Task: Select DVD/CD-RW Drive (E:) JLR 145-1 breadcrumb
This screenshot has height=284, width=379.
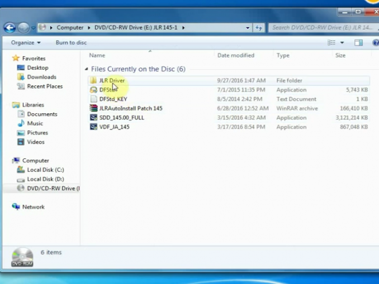Action: point(136,27)
